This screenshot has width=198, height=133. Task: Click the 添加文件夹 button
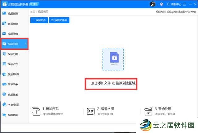click(60, 20)
